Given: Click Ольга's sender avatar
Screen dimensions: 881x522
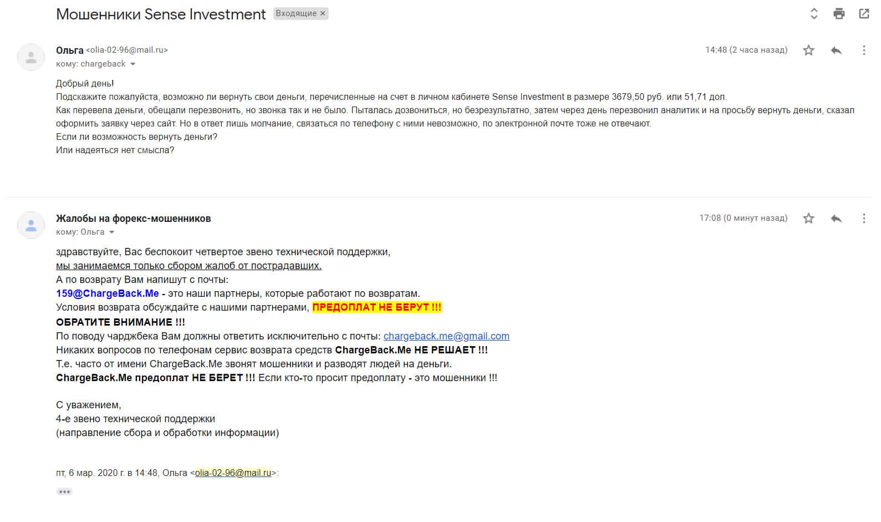Looking at the screenshot, I should [x=31, y=57].
